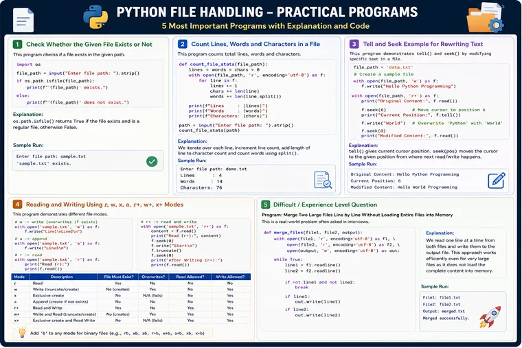Click the 'import os' code line

point(28,65)
